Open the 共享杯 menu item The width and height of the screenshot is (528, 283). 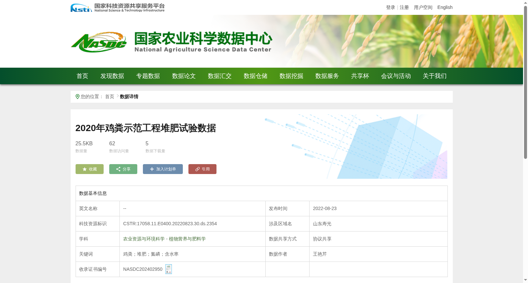point(360,76)
